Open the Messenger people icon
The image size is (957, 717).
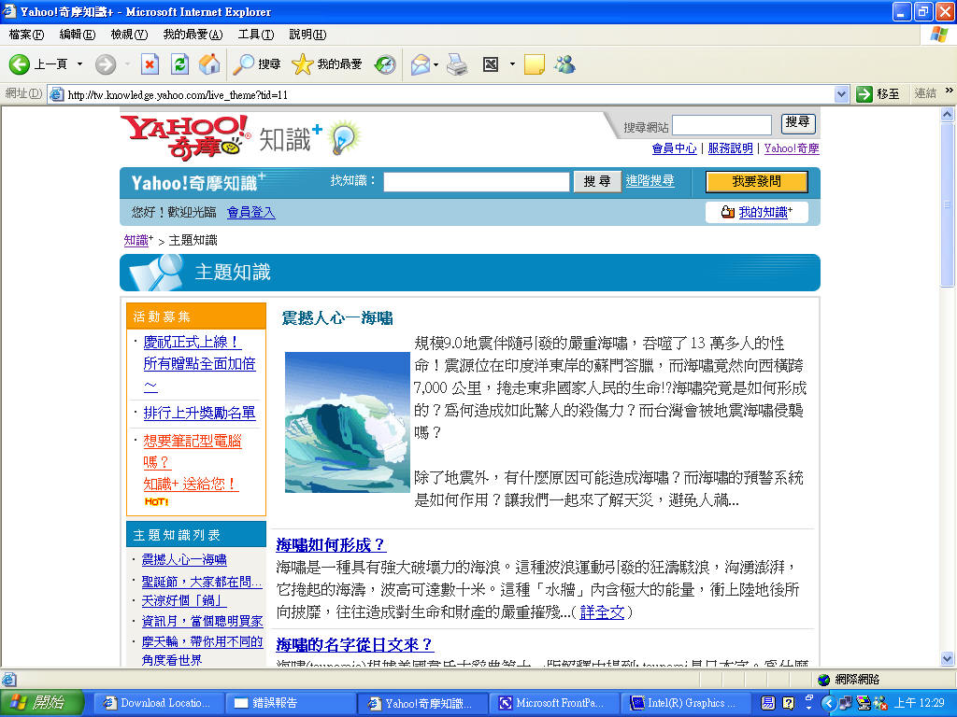point(564,64)
